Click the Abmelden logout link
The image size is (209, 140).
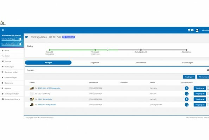click(205, 30)
